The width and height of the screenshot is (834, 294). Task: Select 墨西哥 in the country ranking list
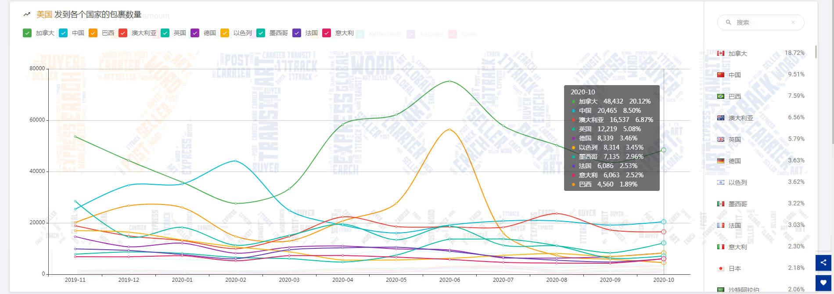737,204
